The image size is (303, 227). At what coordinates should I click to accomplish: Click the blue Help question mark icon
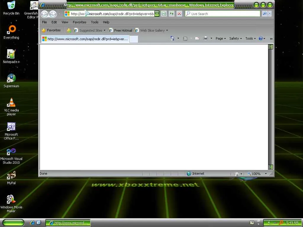pos(261,39)
